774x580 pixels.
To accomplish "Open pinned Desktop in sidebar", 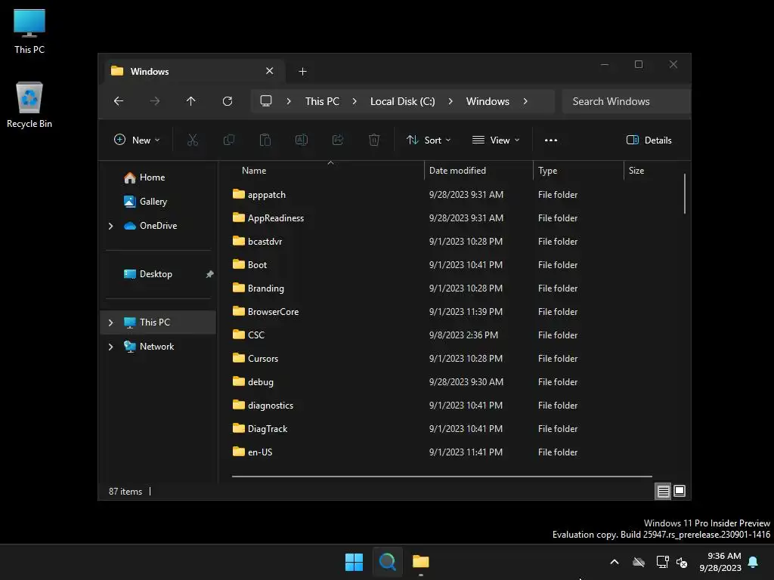I will pos(156,274).
